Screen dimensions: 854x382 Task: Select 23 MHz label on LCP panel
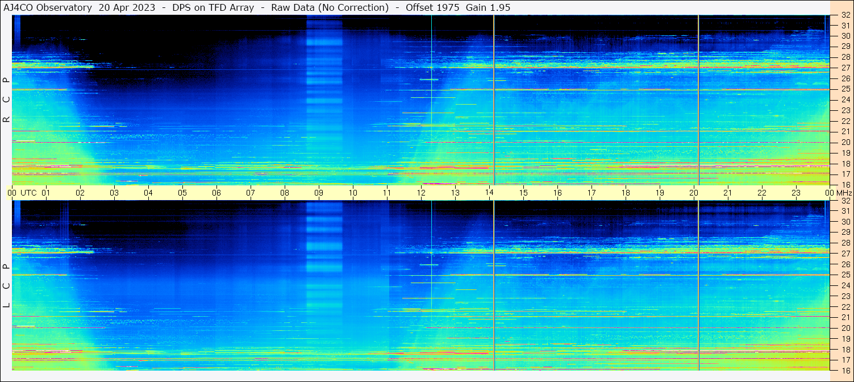click(845, 296)
